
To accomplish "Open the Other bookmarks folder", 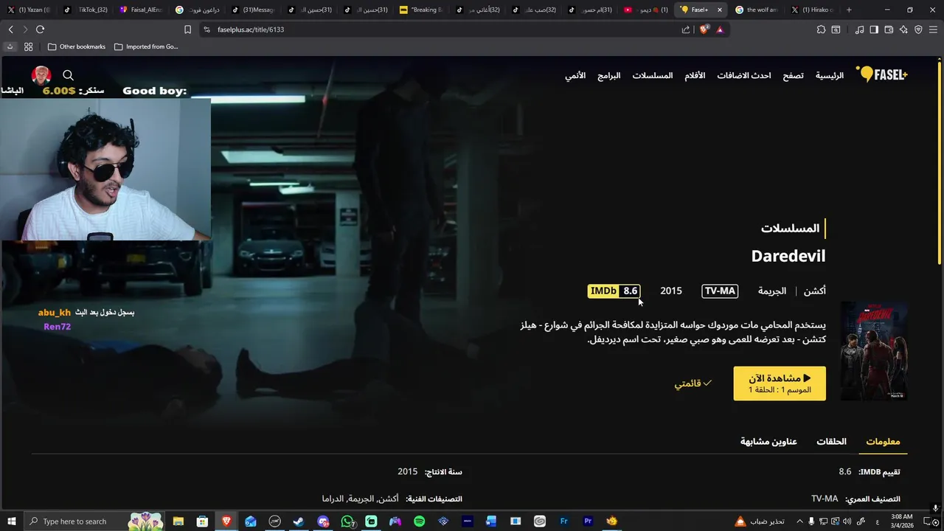I will tap(77, 46).
